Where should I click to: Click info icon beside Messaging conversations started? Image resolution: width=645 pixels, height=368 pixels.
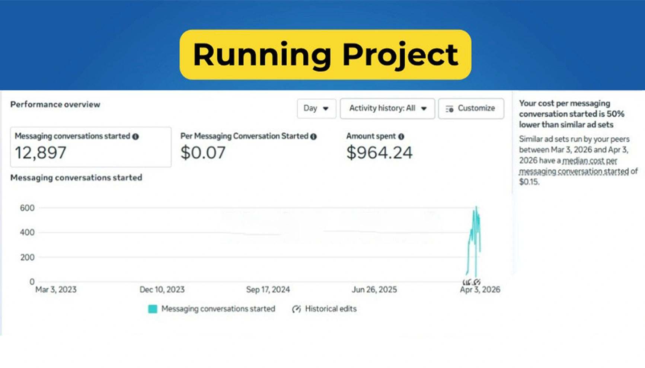click(135, 137)
